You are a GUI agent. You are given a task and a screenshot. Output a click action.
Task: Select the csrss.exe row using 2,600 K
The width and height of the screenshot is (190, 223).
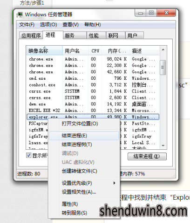point(93,98)
